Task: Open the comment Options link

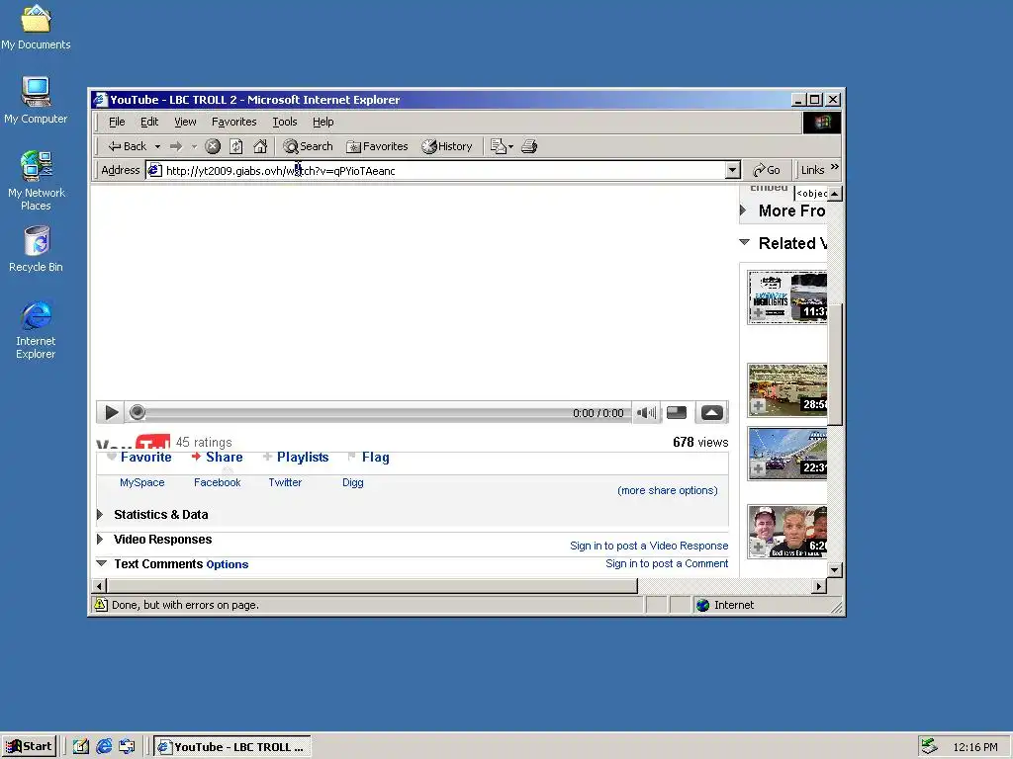Action: pos(228,564)
